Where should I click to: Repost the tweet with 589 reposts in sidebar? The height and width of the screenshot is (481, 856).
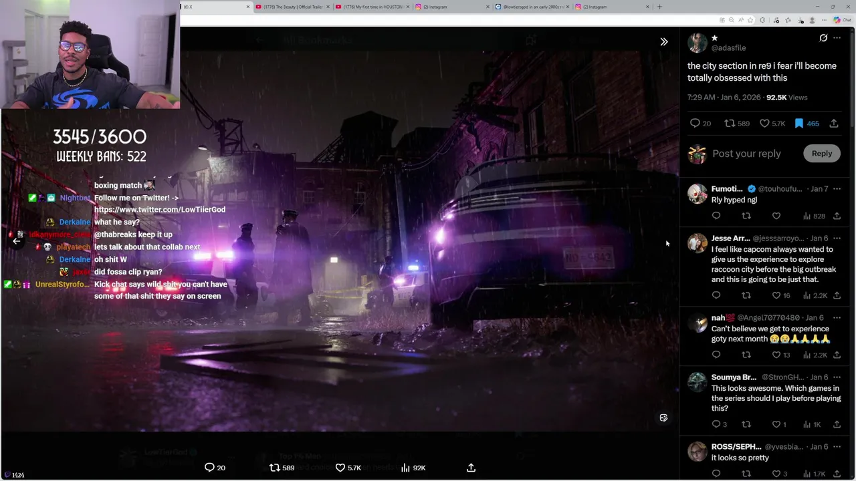click(737, 123)
